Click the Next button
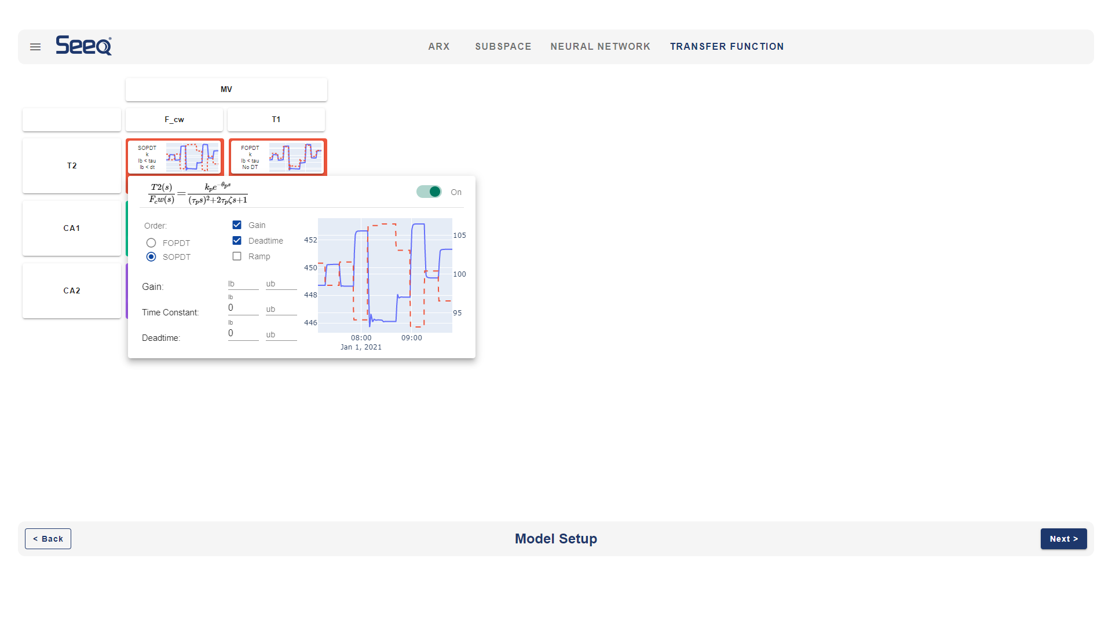The image size is (1112, 625). pos(1063,539)
